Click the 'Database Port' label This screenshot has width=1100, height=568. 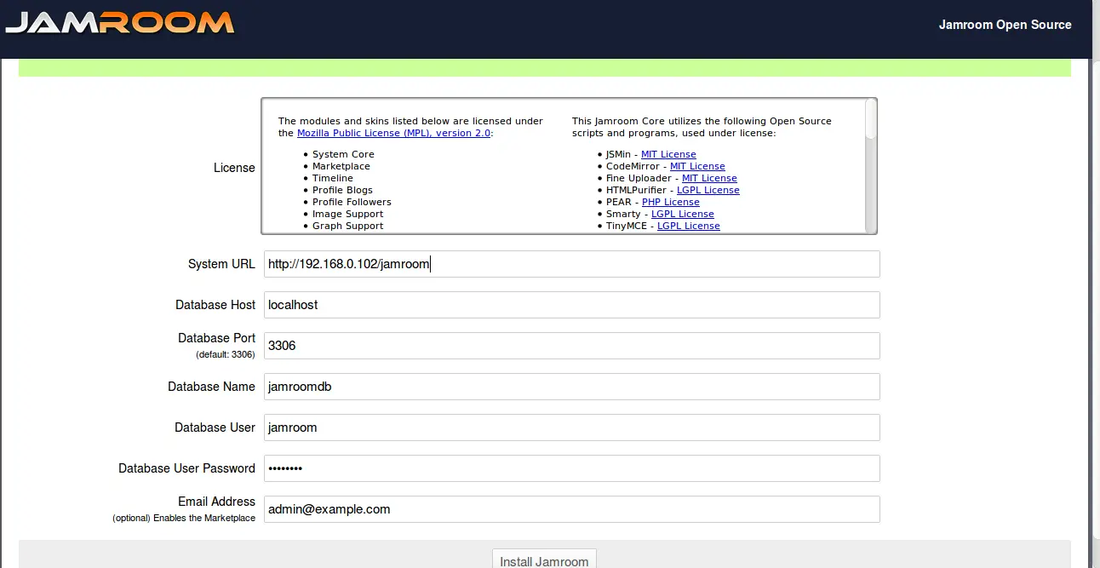(216, 338)
